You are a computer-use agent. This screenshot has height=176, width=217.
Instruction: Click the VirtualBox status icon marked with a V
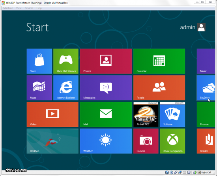pos(189,172)
